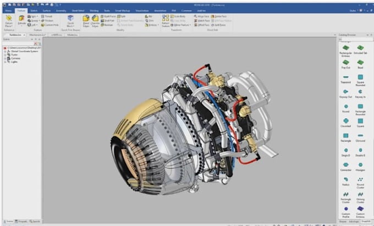
Task: Expand the Turbo tree node
Action: pyautogui.click(x=5, y=55)
